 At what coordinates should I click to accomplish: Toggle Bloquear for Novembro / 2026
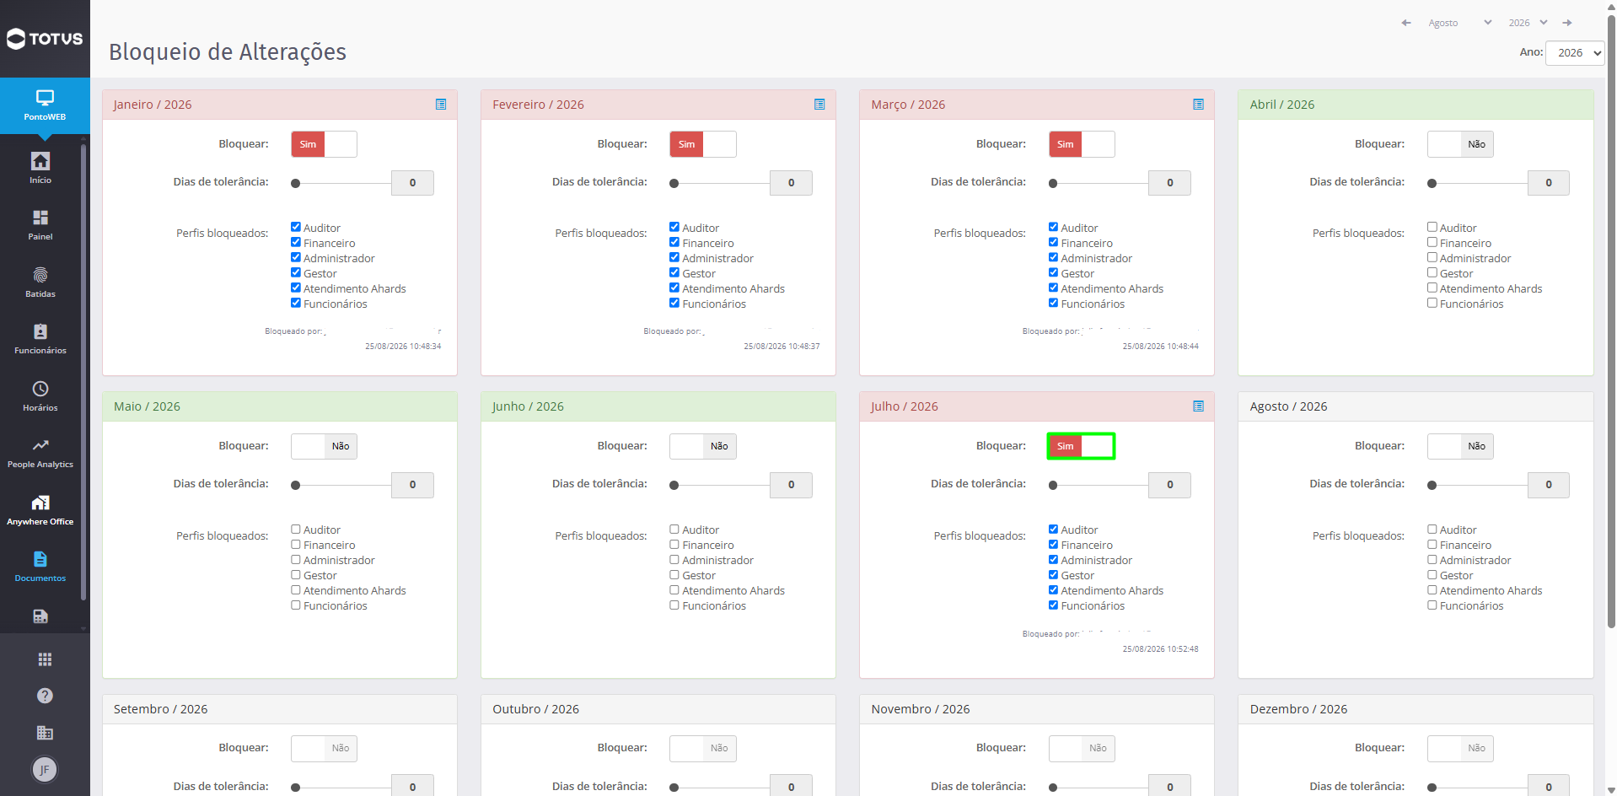tap(1082, 748)
